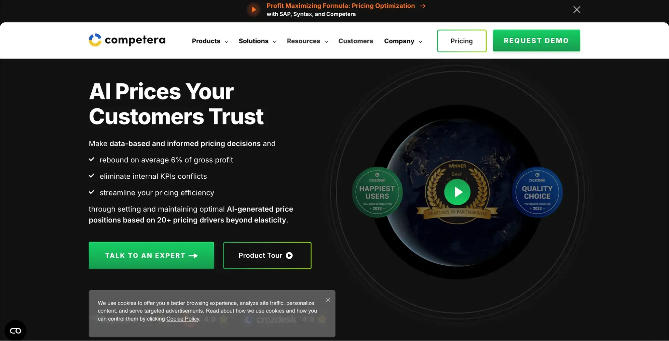Open the accessibility widget in corner

15,331
